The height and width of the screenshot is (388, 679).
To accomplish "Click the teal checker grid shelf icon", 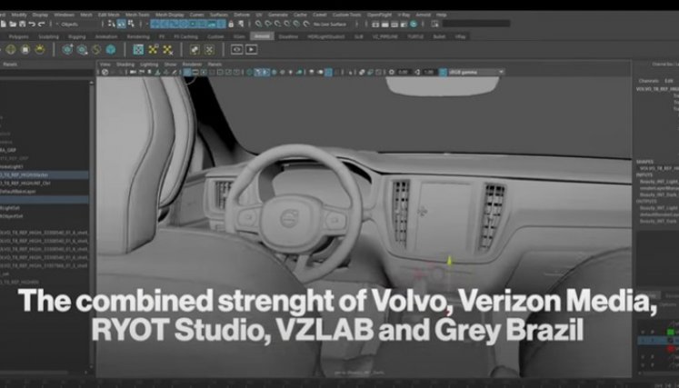I will click(138, 49).
